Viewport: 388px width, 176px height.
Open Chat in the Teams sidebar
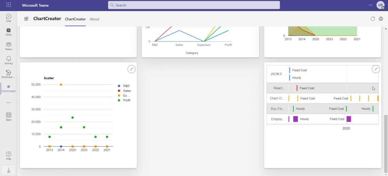(9, 18)
